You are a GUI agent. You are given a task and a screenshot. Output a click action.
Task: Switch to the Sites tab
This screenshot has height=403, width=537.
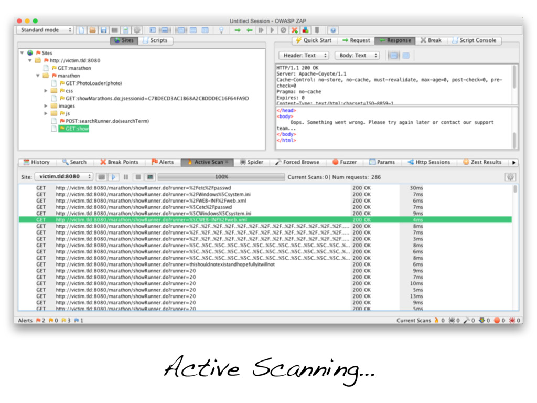pos(124,40)
